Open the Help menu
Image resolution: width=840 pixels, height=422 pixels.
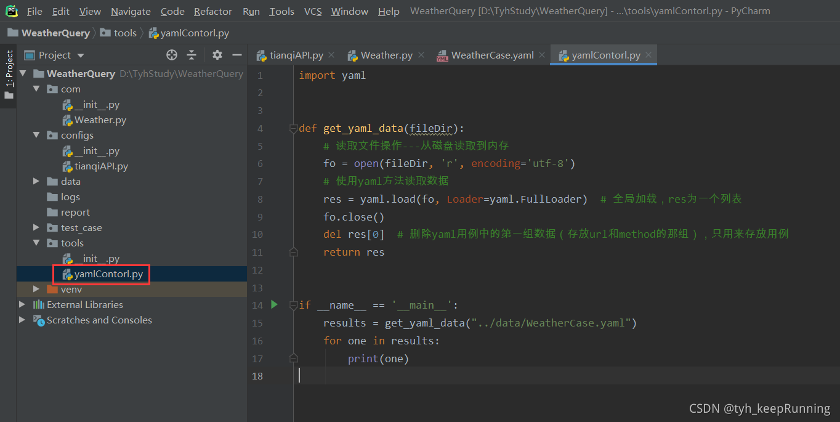389,11
